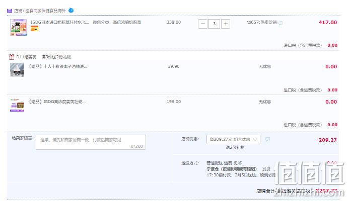Click the orange card badge under ISDG product
Screen dimensions: 349x201
(35, 29)
